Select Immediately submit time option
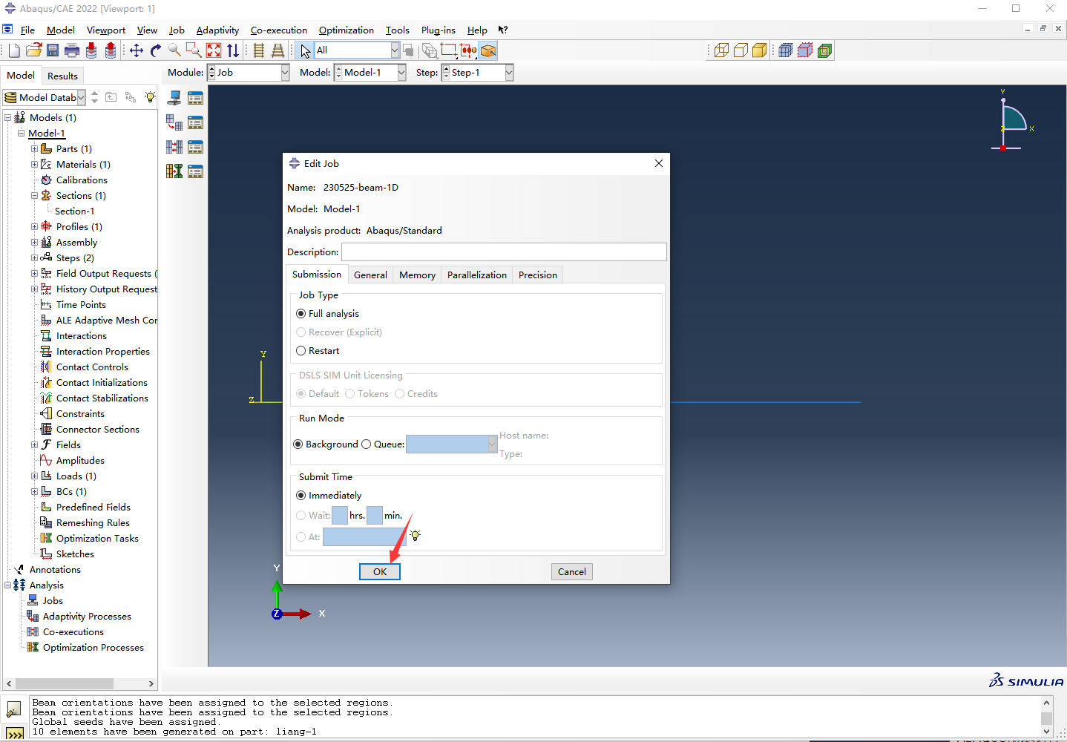This screenshot has height=742, width=1067. coord(301,496)
